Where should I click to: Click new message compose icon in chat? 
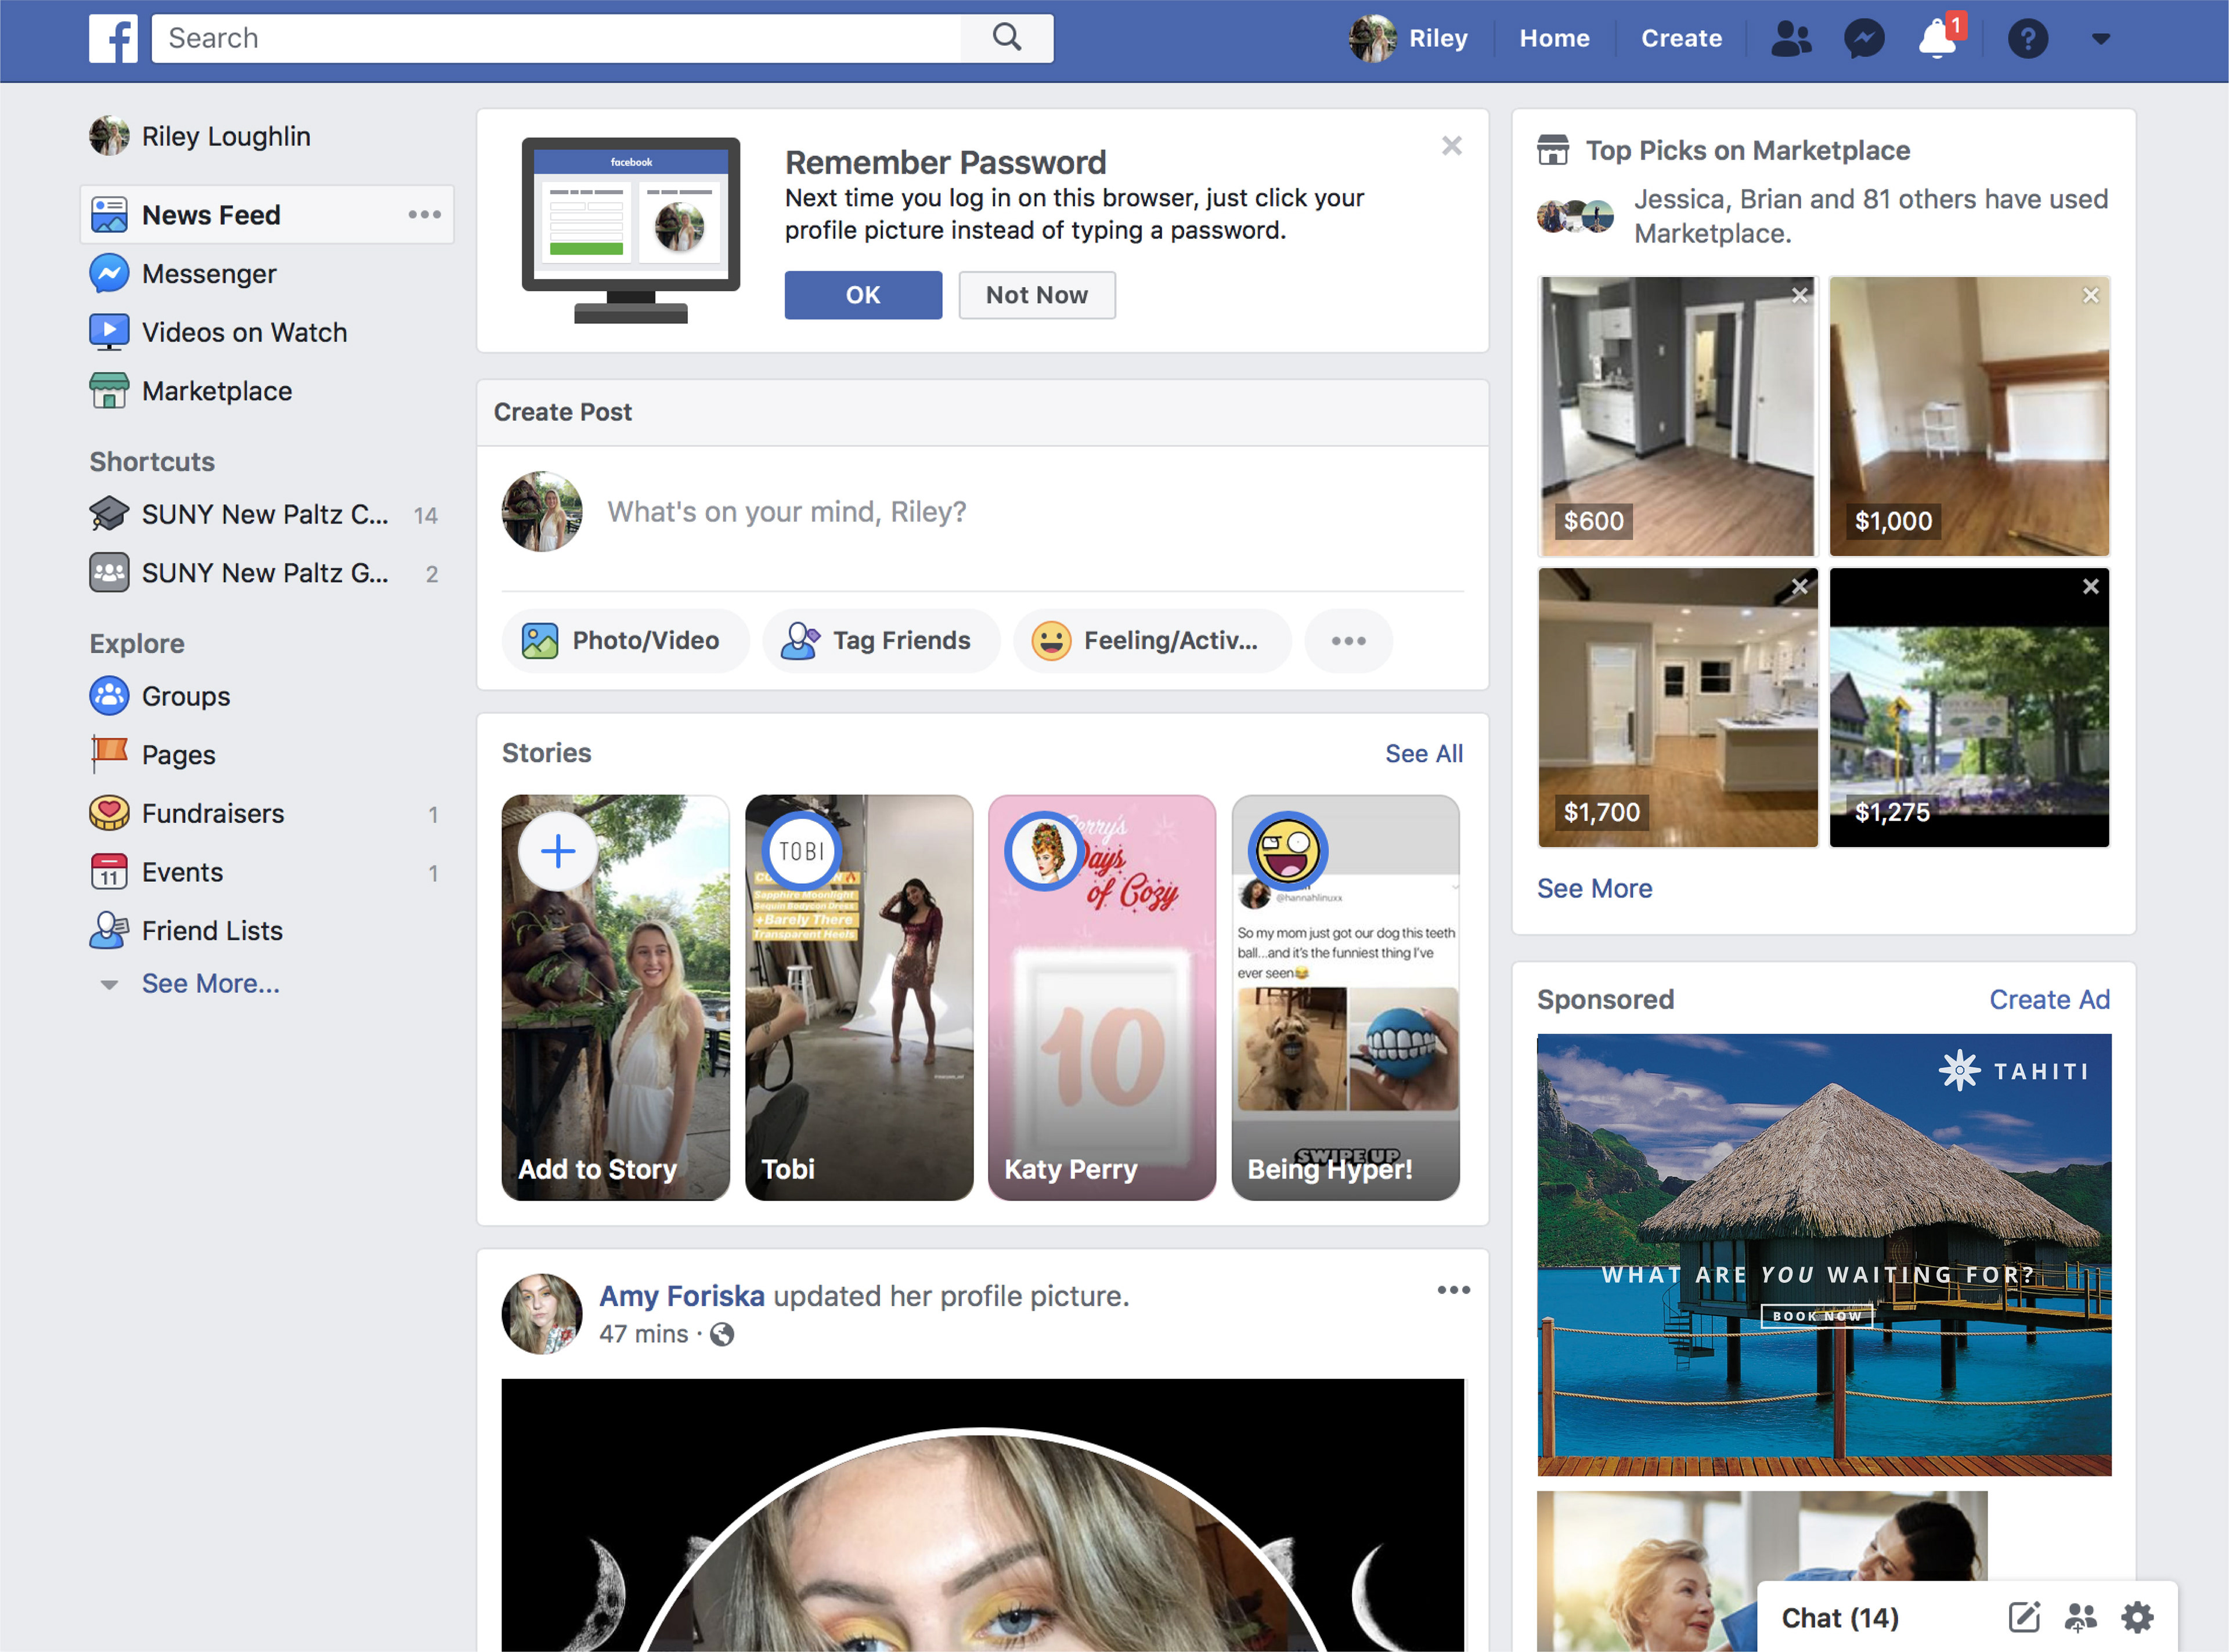(2023, 1617)
